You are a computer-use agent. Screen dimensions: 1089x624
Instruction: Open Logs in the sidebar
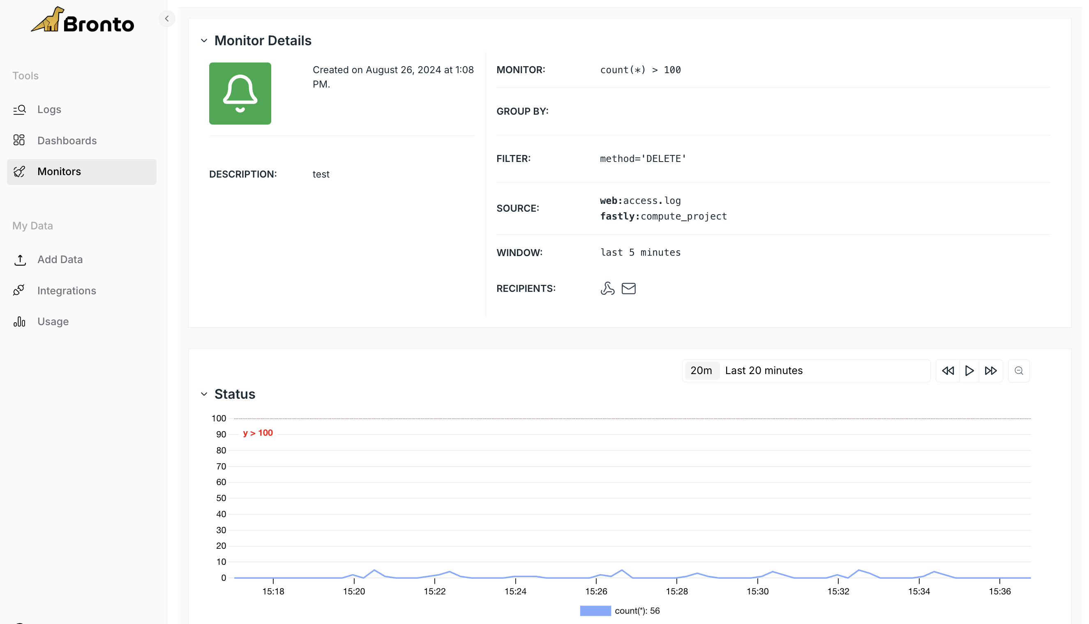click(x=49, y=109)
